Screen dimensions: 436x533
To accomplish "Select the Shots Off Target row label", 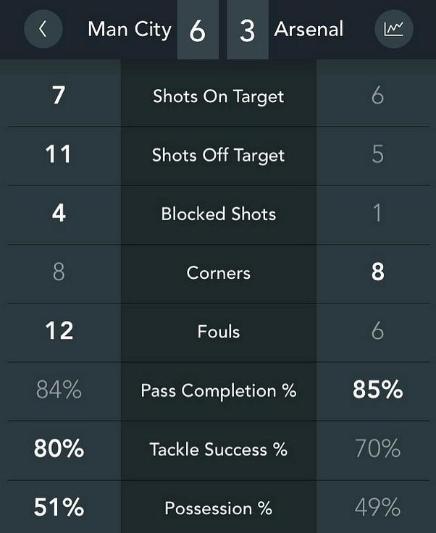I will (x=218, y=156).
